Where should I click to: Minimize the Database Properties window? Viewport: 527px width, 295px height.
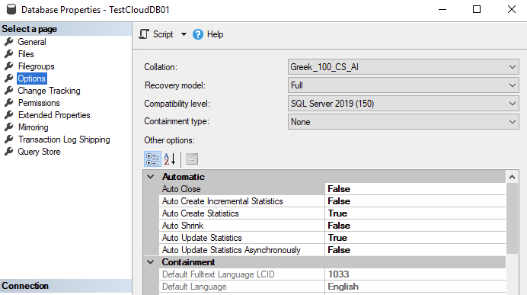click(x=442, y=9)
